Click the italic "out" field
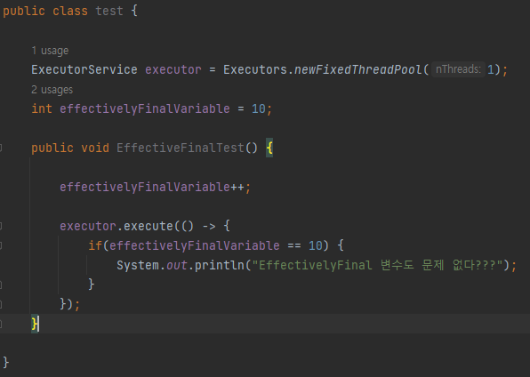The height and width of the screenshot is (377, 530). pos(176,266)
